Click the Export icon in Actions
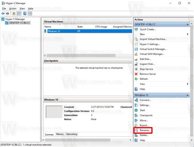 coord(136,125)
